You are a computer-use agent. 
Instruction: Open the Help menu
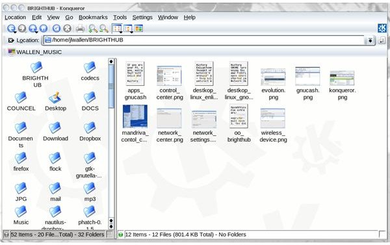click(190, 18)
